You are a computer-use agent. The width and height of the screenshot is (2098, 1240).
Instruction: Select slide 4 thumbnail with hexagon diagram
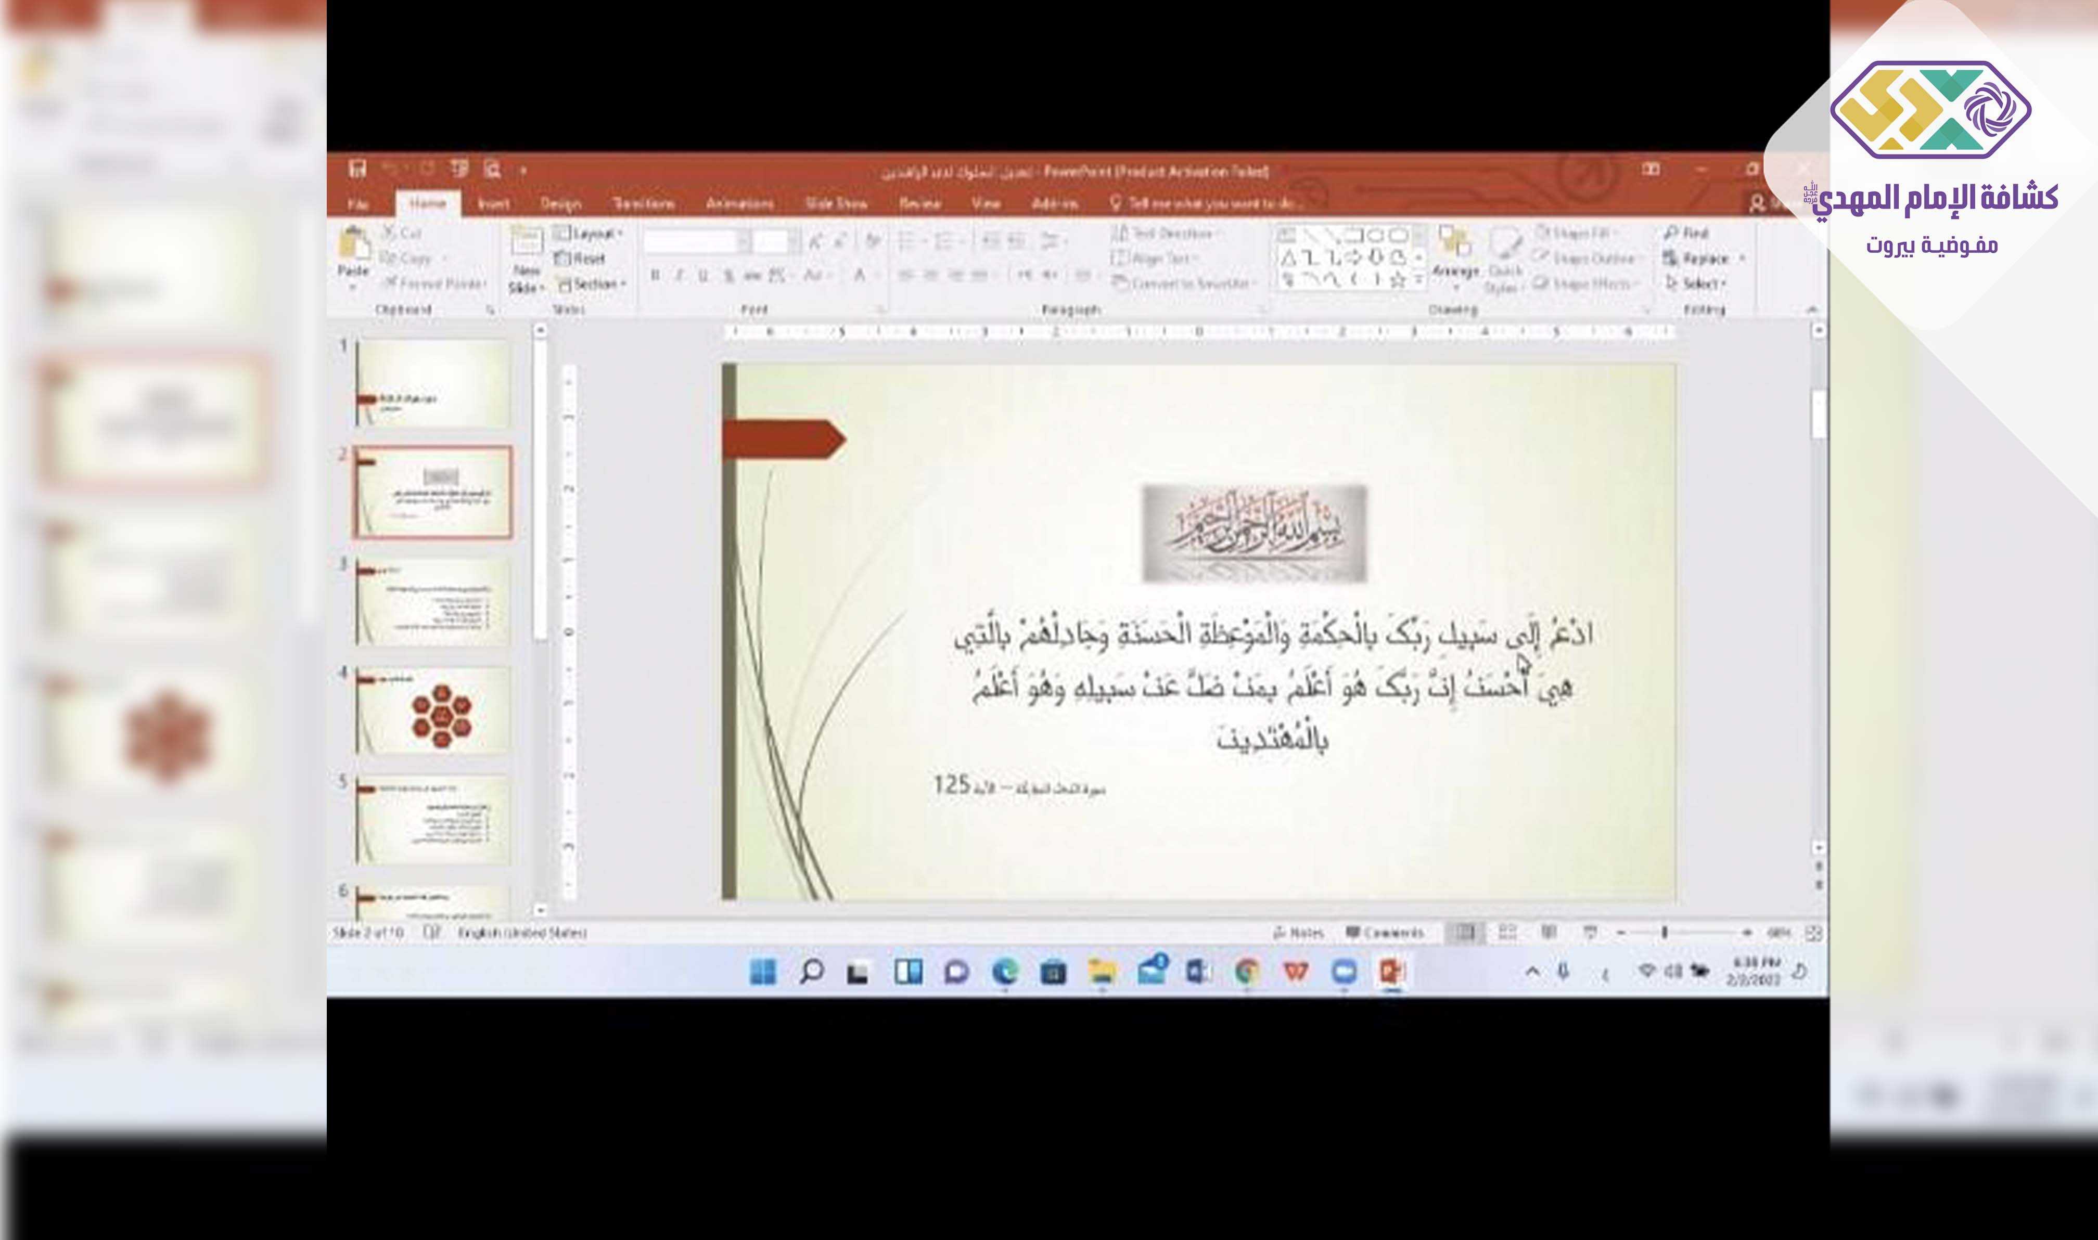[x=432, y=711]
